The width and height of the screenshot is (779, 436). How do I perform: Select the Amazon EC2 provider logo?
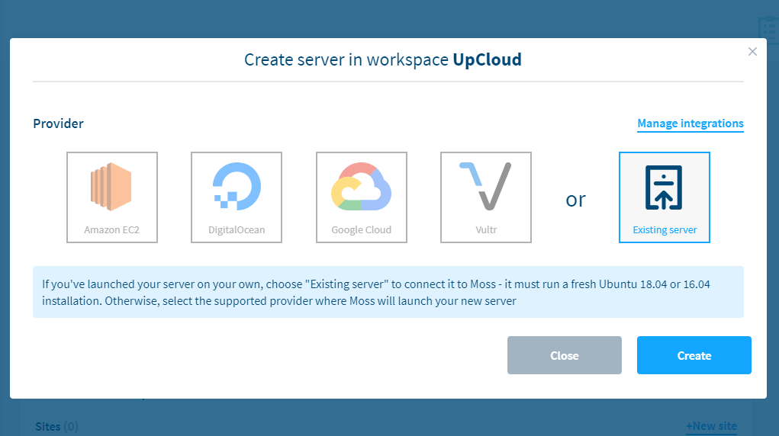click(x=112, y=187)
